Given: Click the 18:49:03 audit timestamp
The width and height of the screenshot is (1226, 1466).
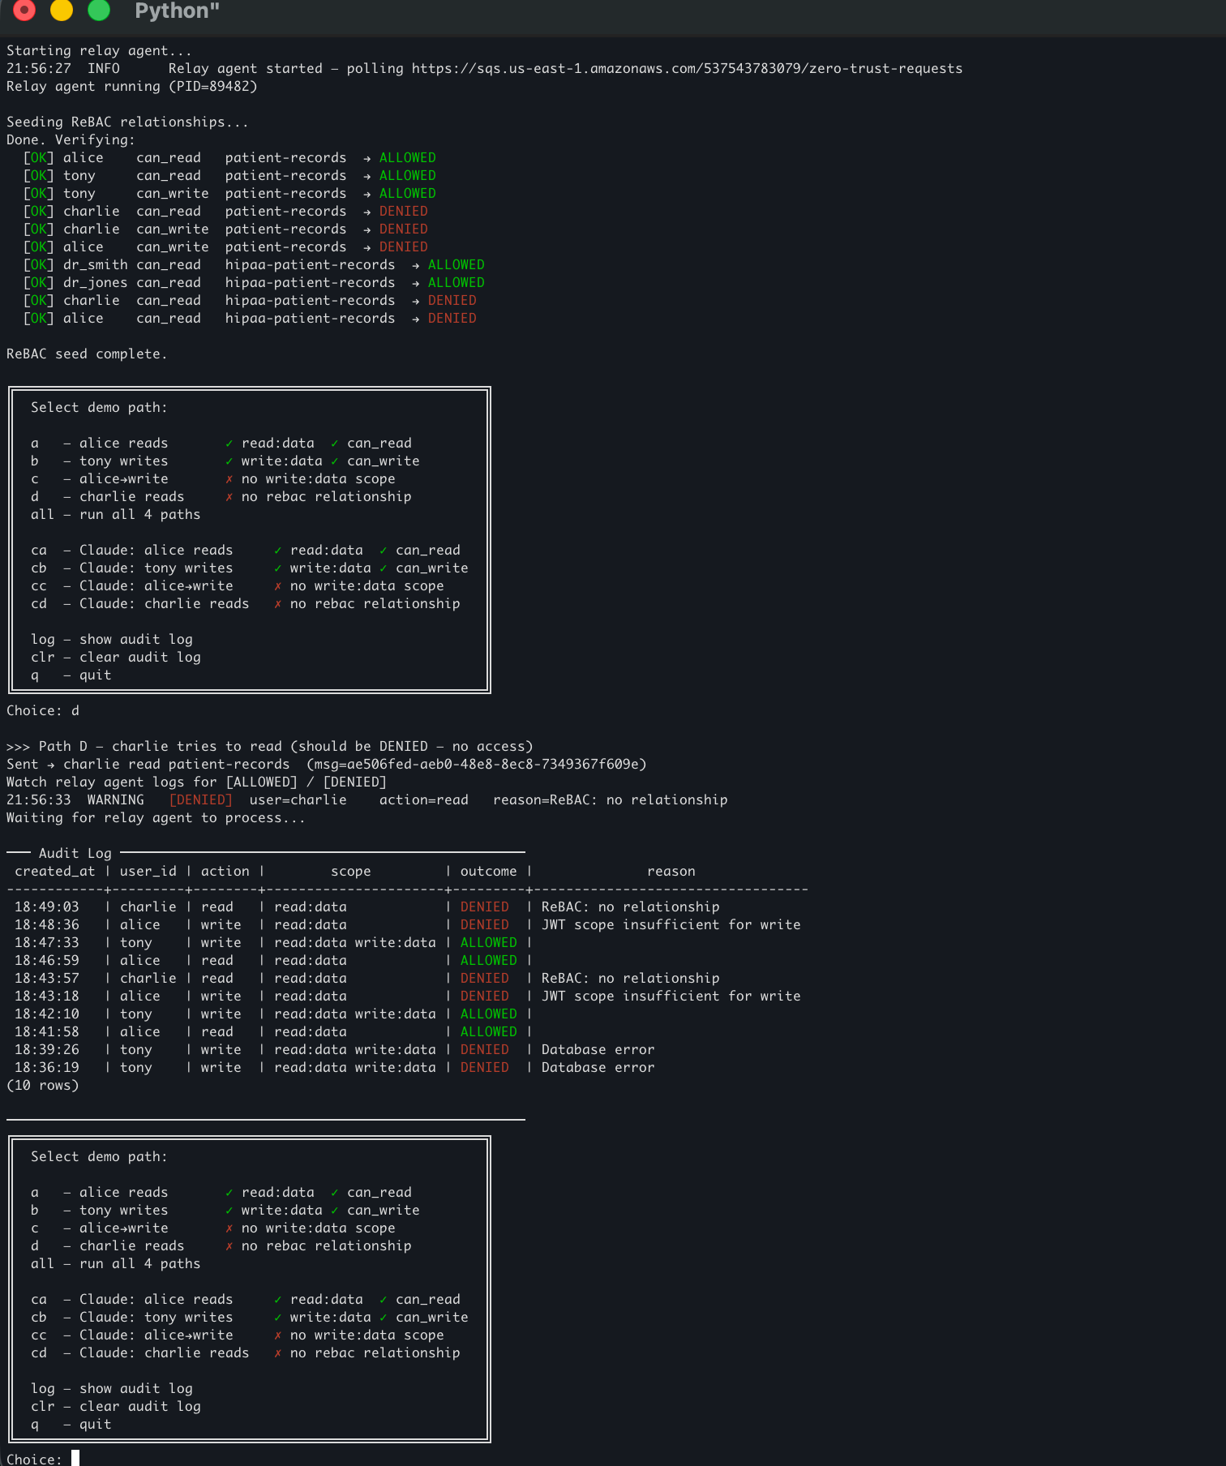Looking at the screenshot, I should coord(46,907).
